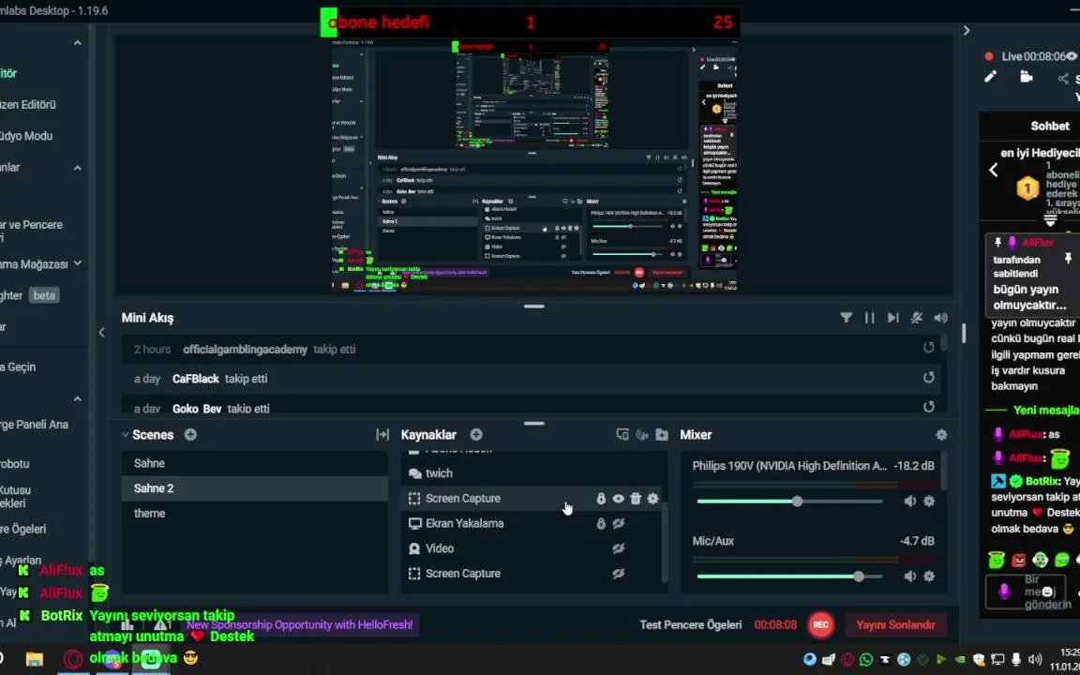This screenshot has height=675, width=1080.
Task: Pause the Mini Akış alert queue
Action: [x=870, y=318]
